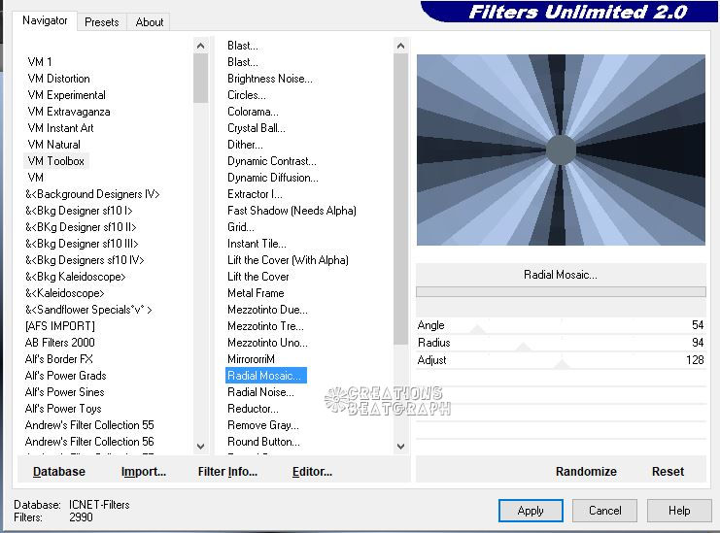This screenshot has width=720, height=533.
Task: Choose Metal Frame filter
Action: [256, 293]
